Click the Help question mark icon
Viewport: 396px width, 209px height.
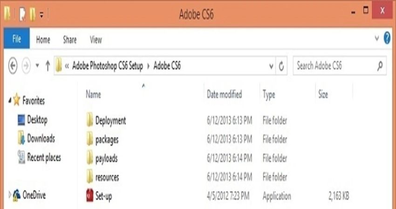click(387, 39)
